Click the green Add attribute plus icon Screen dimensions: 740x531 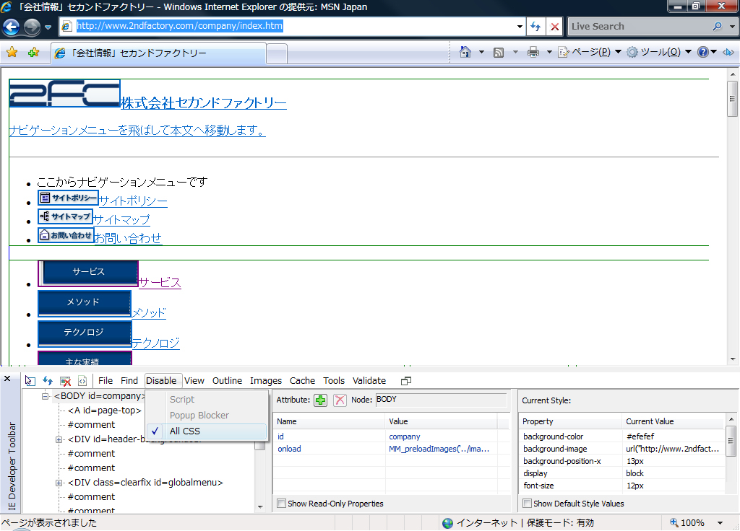coord(320,400)
